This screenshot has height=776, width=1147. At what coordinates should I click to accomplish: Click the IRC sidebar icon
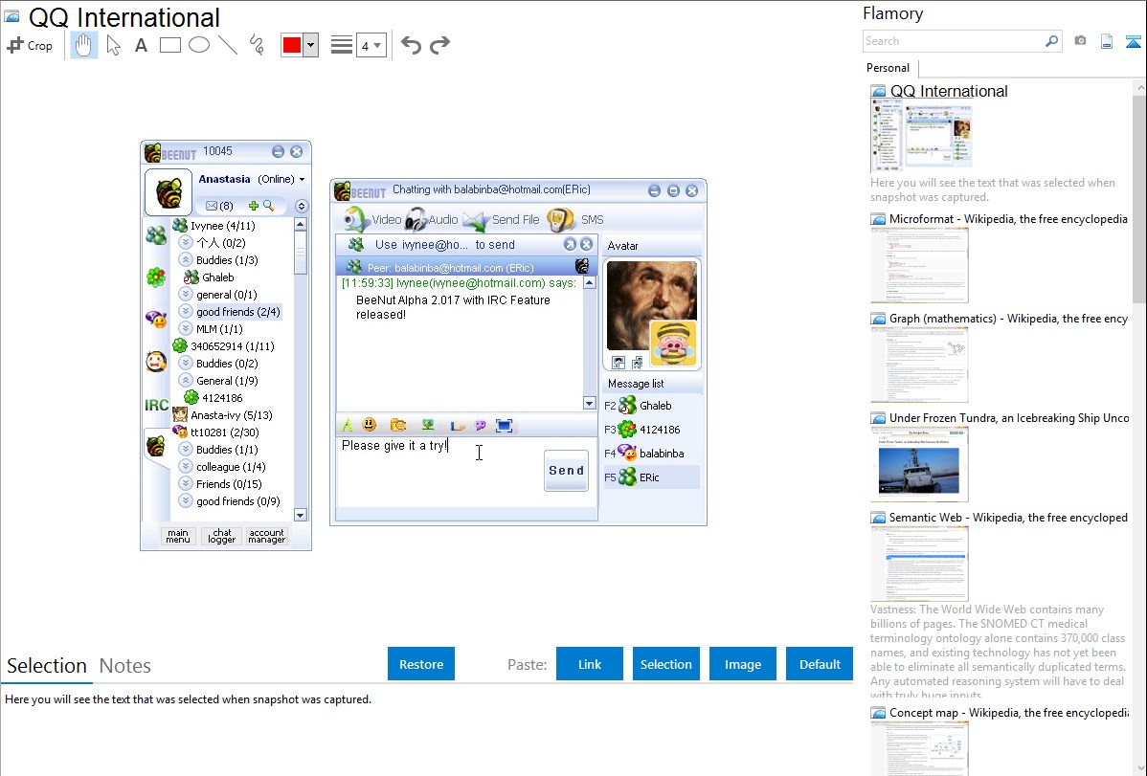coord(157,405)
